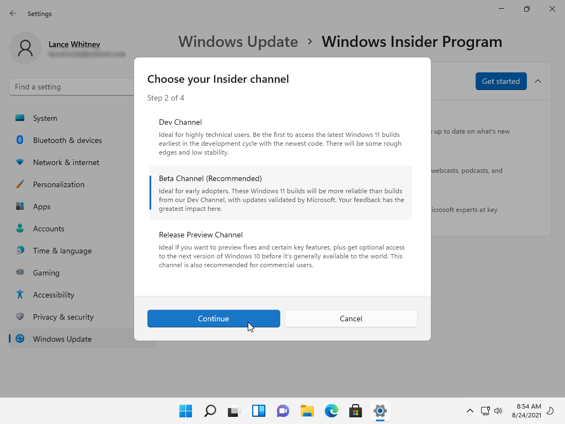Viewport: 565px width, 424px height.
Task: Click the Privacy & security shield icon
Action: (x=20, y=316)
